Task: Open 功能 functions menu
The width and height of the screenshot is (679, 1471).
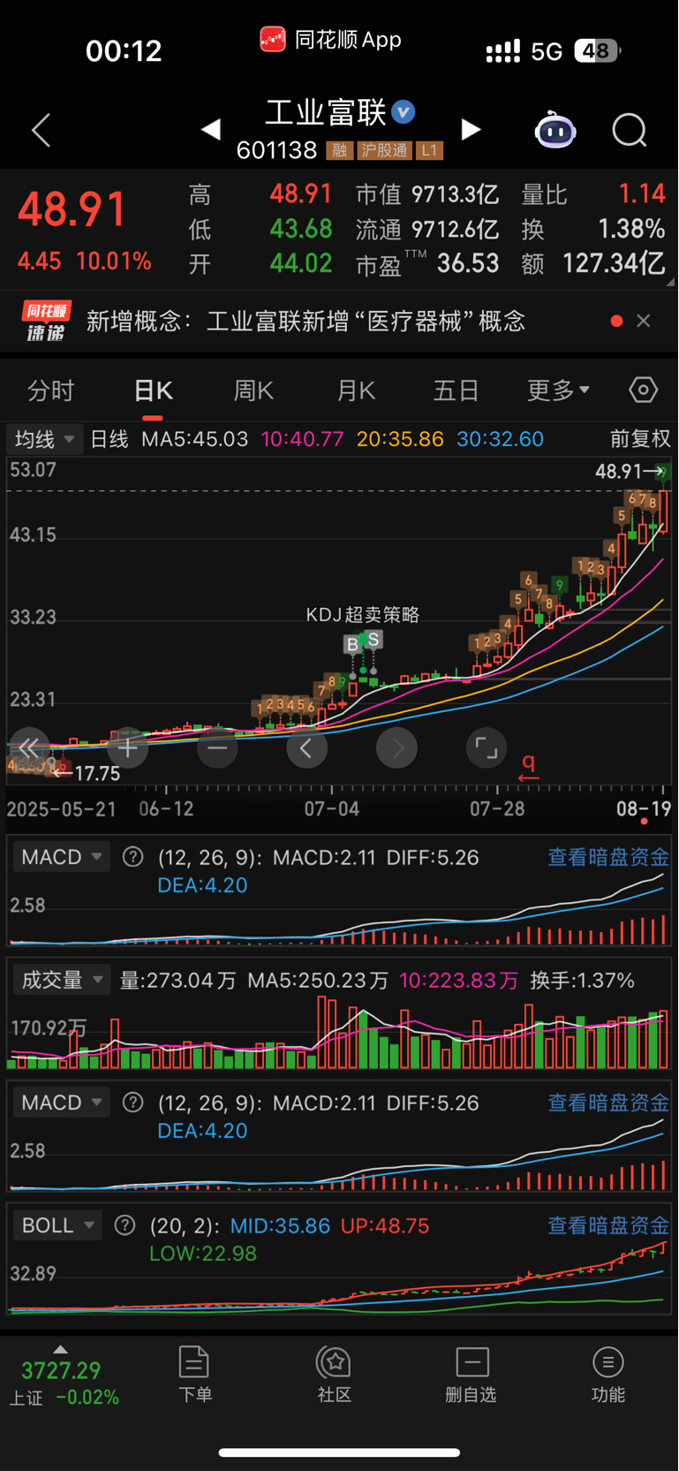Action: [x=608, y=1374]
